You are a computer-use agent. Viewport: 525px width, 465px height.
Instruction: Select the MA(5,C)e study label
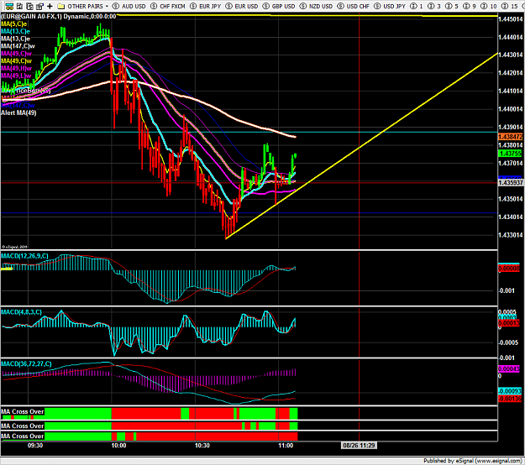[x=14, y=24]
